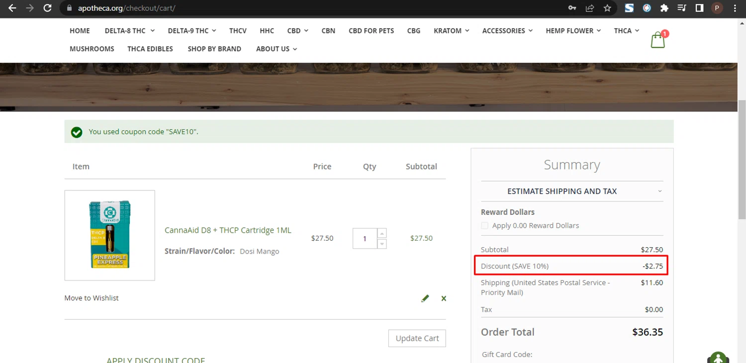
Task: Open Delta-9 THC dropdown menu
Action: [x=192, y=31]
